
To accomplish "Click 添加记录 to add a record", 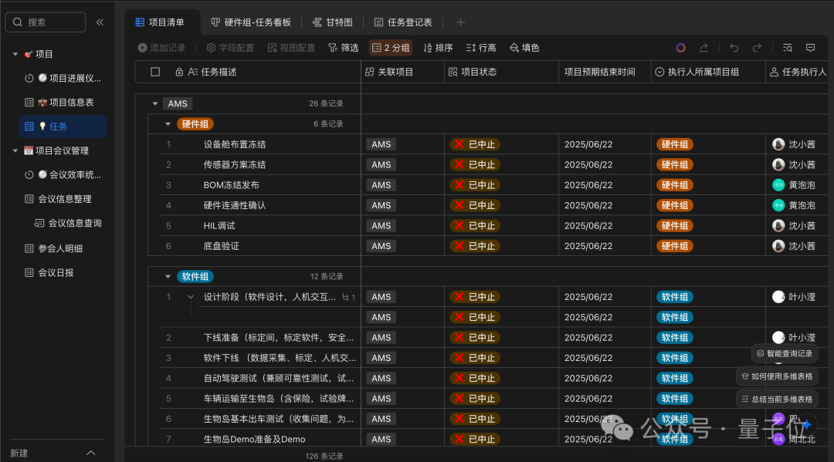I will coord(161,48).
